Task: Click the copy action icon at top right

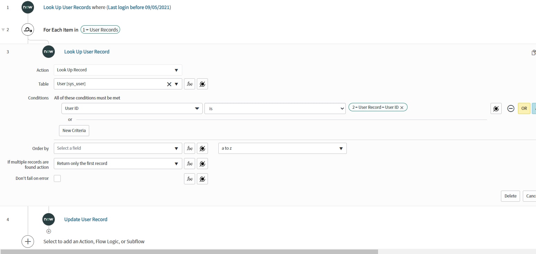Action: tap(534, 52)
